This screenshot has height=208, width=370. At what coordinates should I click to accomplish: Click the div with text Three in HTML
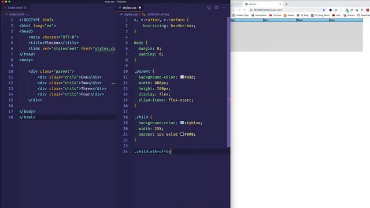click(x=72, y=88)
